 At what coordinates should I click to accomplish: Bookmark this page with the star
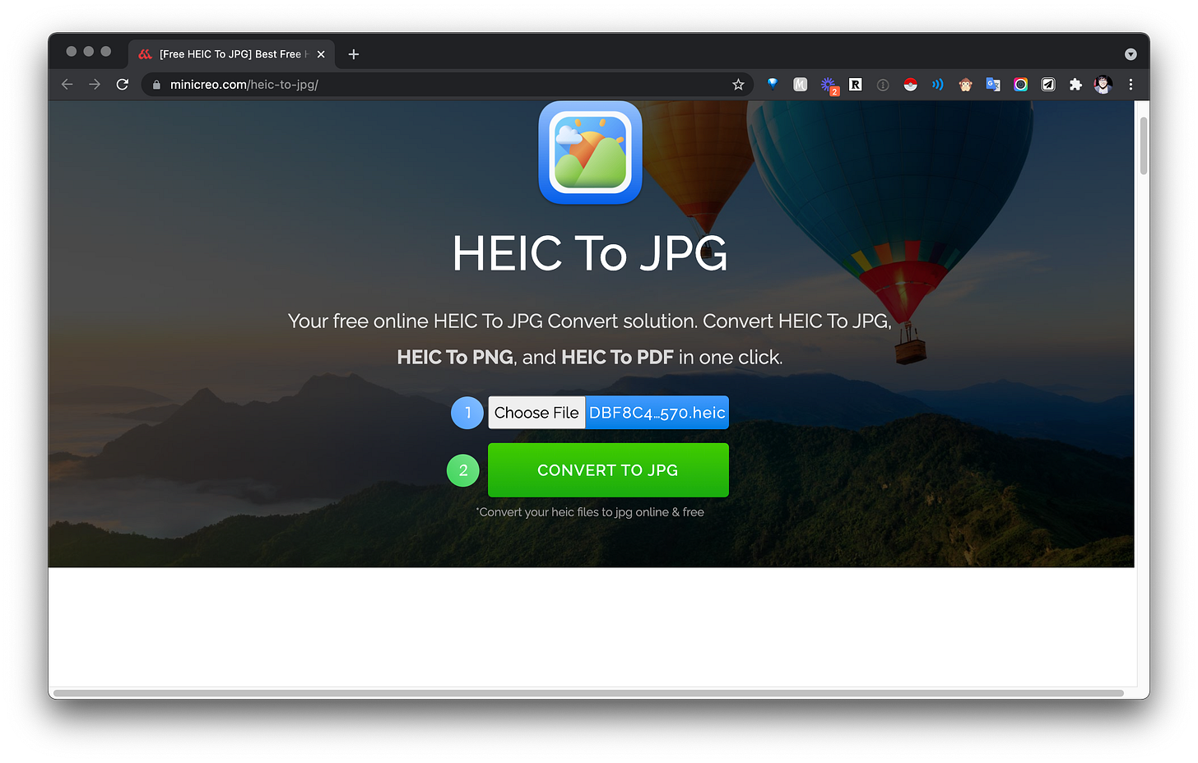click(738, 85)
